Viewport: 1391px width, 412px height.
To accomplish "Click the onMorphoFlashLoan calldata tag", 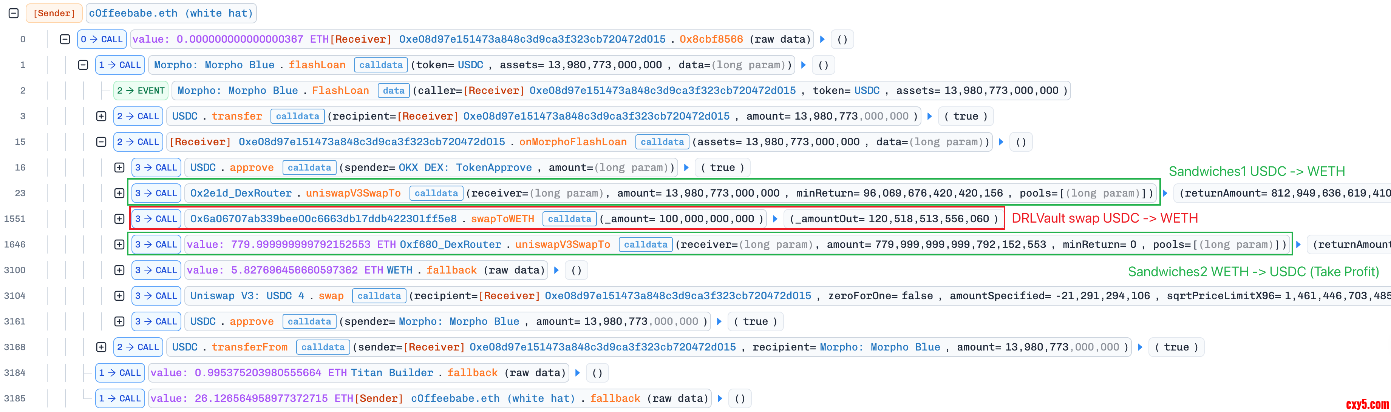I will click(662, 142).
